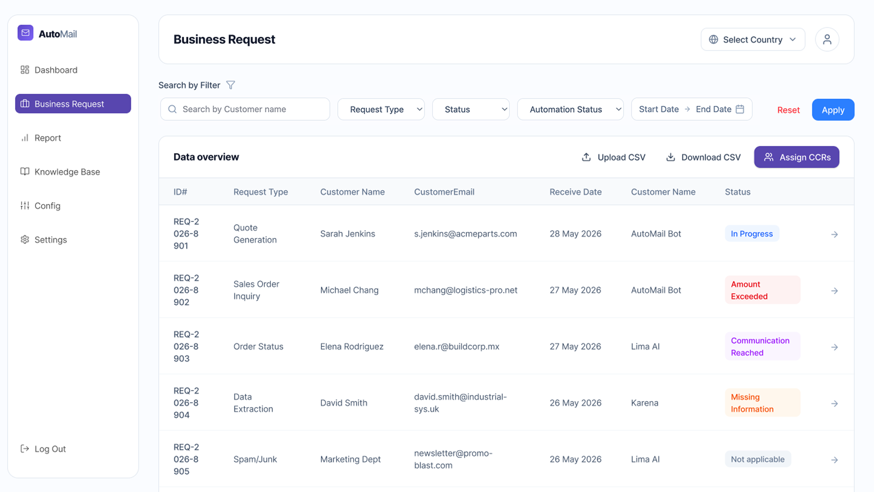Viewport: 874px width, 492px height.
Task: Click newsletter@promo-blast.com email
Action: point(453,459)
